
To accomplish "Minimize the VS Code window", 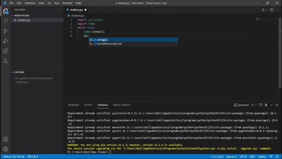I will [258, 3].
